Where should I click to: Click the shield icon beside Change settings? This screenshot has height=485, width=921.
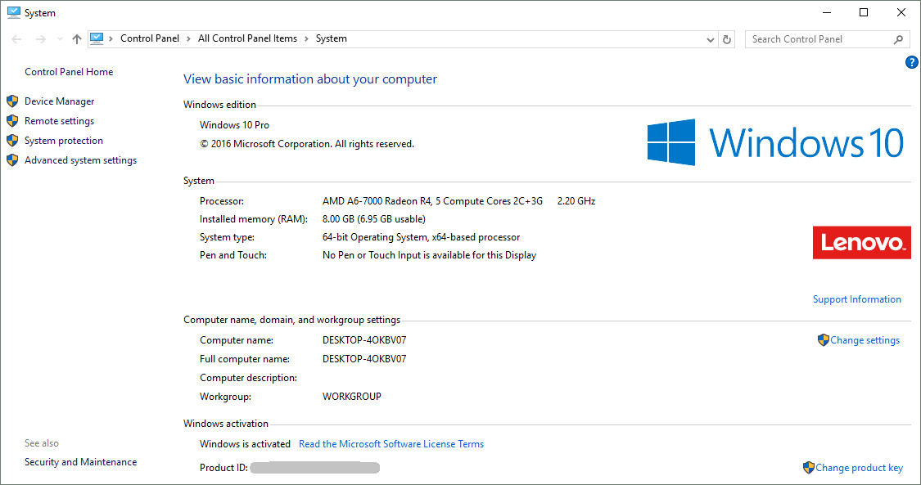[x=823, y=339]
